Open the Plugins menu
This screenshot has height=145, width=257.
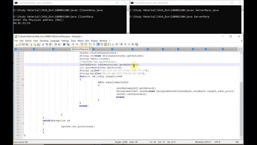pos(94,41)
